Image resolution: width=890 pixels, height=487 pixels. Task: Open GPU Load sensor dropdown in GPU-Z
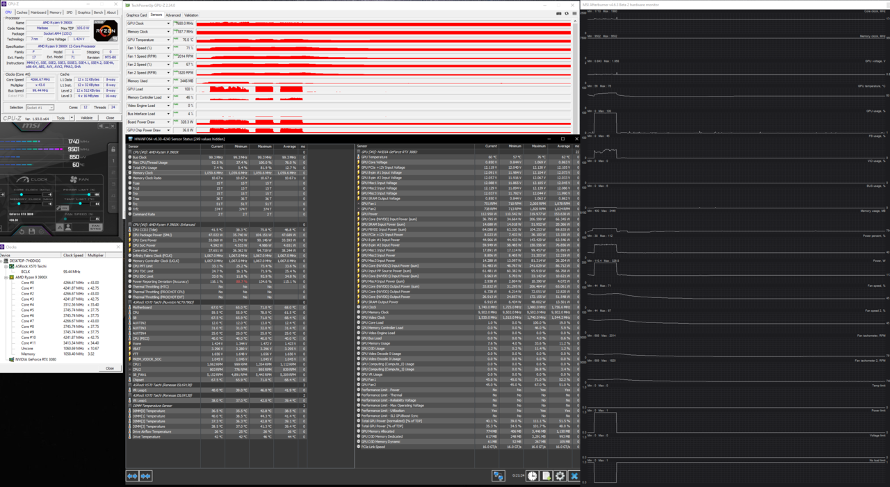(168, 89)
